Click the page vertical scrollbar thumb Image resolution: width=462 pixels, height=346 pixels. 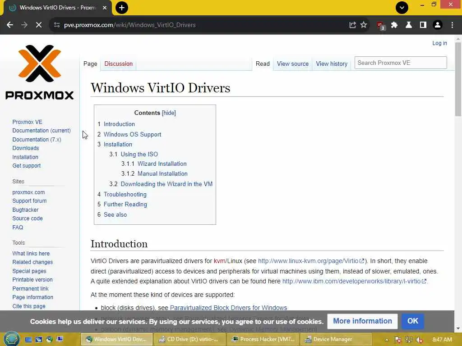coord(458,79)
